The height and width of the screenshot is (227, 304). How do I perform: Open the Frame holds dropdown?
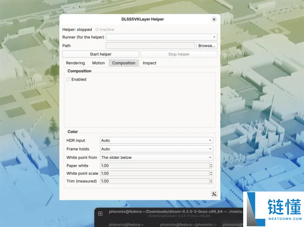point(157,149)
